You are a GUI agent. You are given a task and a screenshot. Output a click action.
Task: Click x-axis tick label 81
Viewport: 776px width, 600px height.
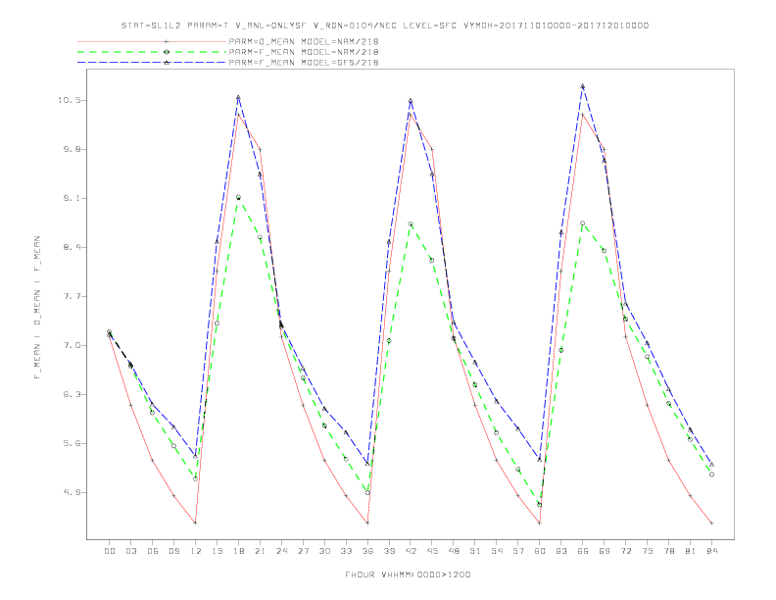coord(691,551)
